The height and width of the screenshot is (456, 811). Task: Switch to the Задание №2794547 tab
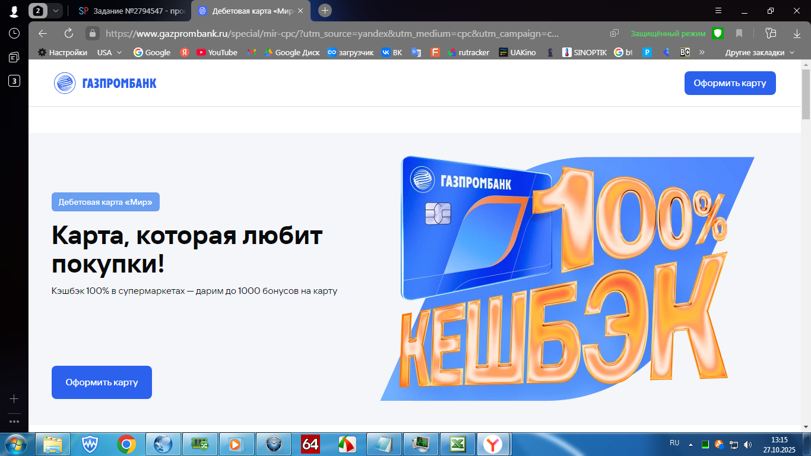click(131, 11)
